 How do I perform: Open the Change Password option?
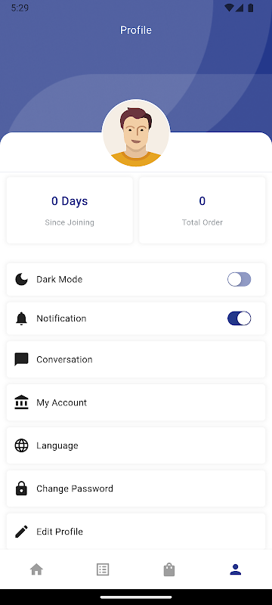pyautogui.click(x=136, y=488)
